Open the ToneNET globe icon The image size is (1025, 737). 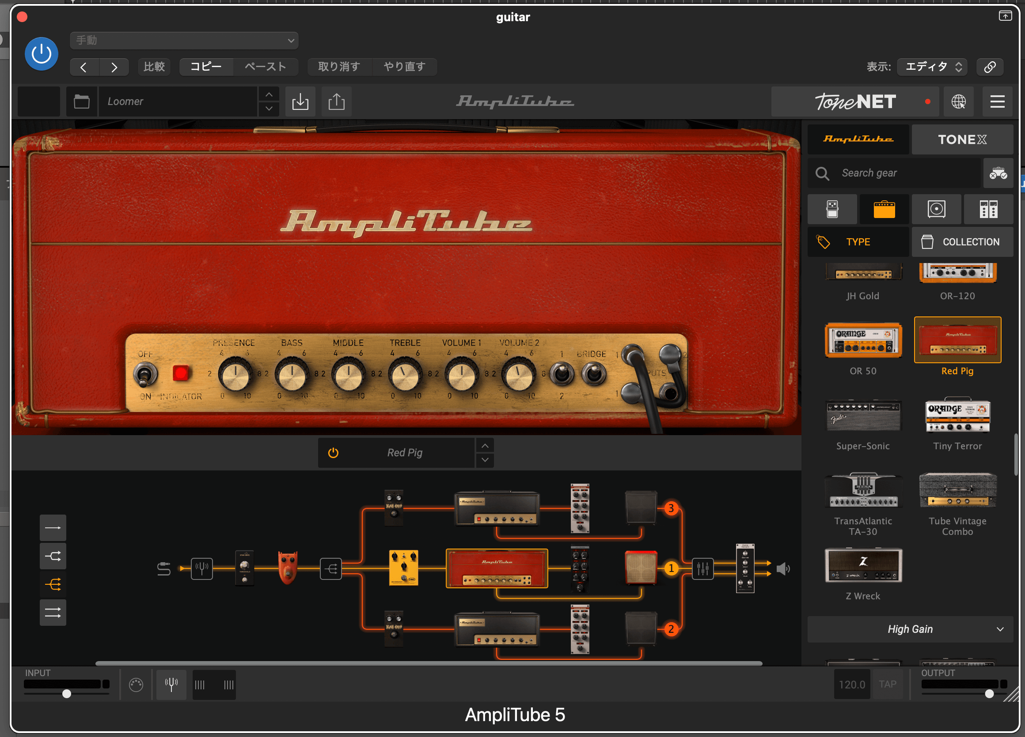pyautogui.click(x=959, y=102)
